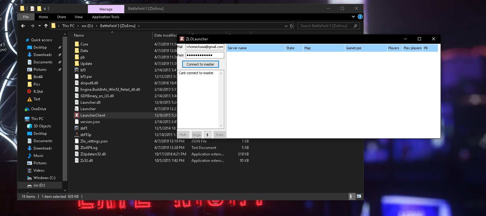486x216 pixels.
Task: Select the version.json file
Action: 90,122
